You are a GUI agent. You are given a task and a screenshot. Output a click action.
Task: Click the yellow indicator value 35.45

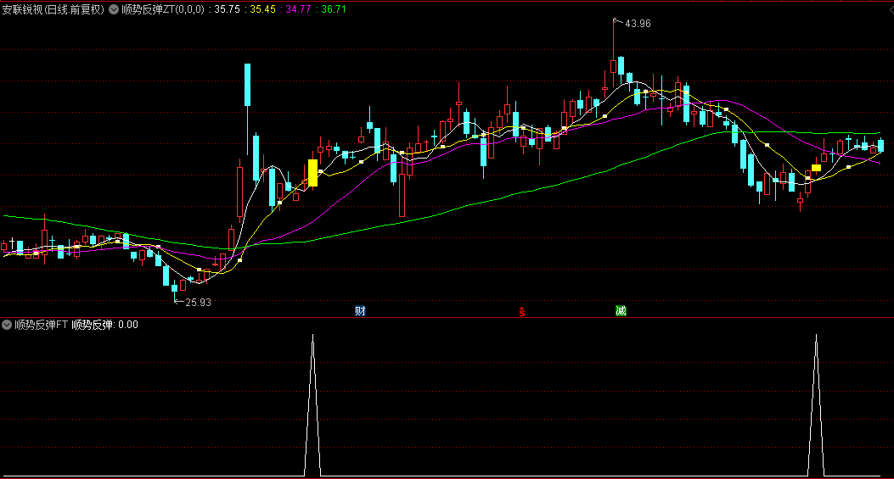262,9
